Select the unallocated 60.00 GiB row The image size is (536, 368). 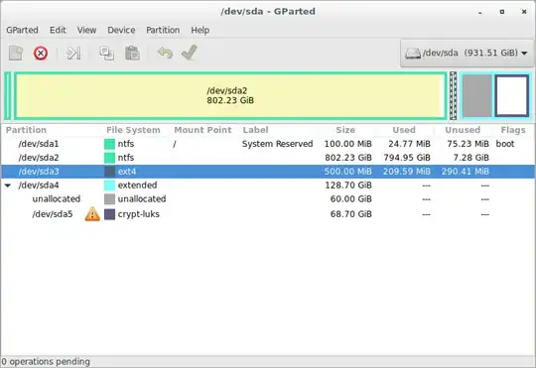point(268,198)
